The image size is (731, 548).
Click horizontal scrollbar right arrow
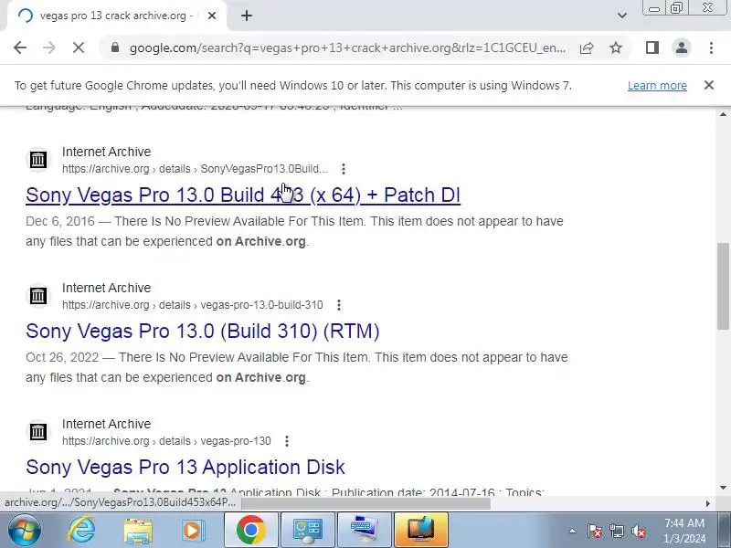coord(707,503)
